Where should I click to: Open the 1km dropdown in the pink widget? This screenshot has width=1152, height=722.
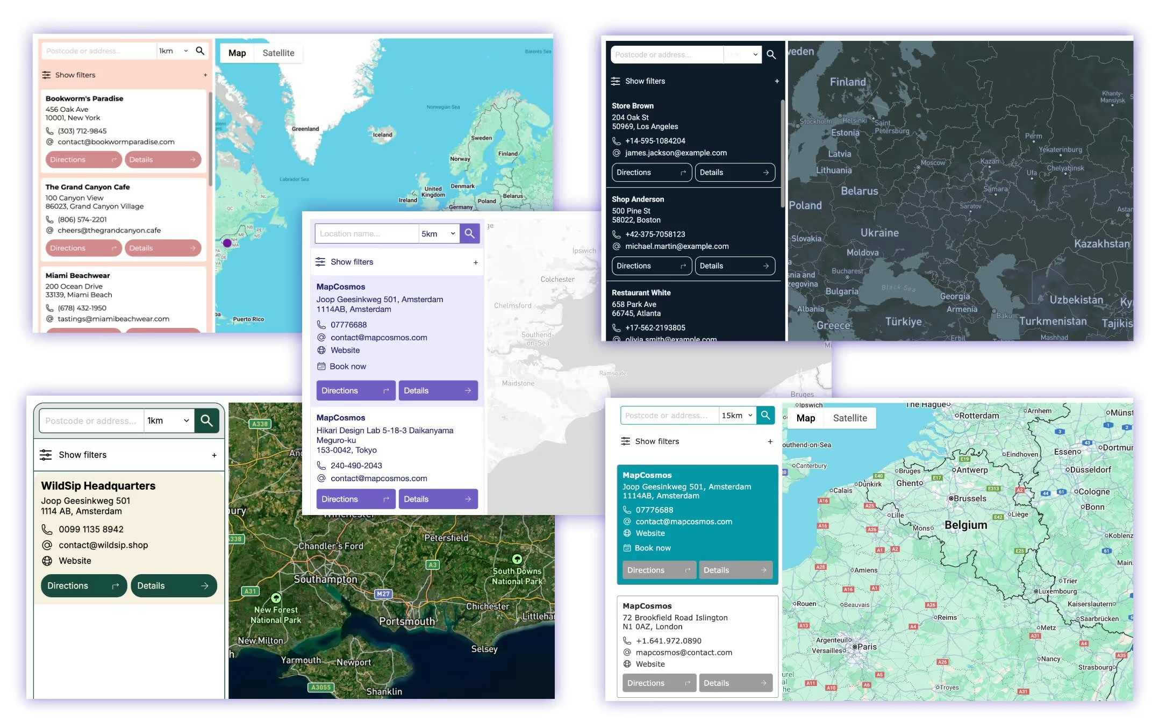click(171, 51)
